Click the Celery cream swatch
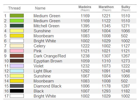Screen dimensions: 140x102 coord(17,46)
